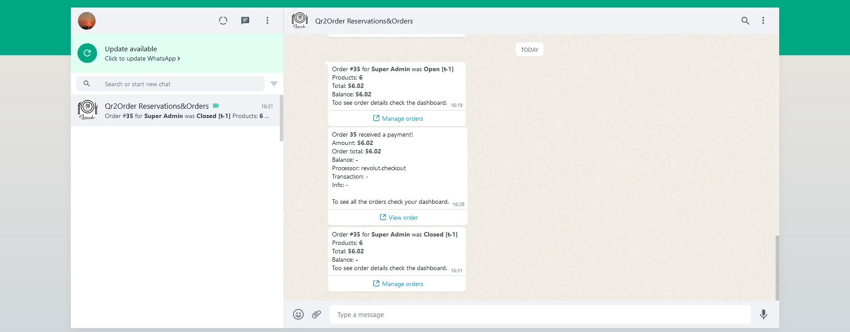The height and width of the screenshot is (332, 850).
Task: Click the Type a message box
Action: [540, 315]
